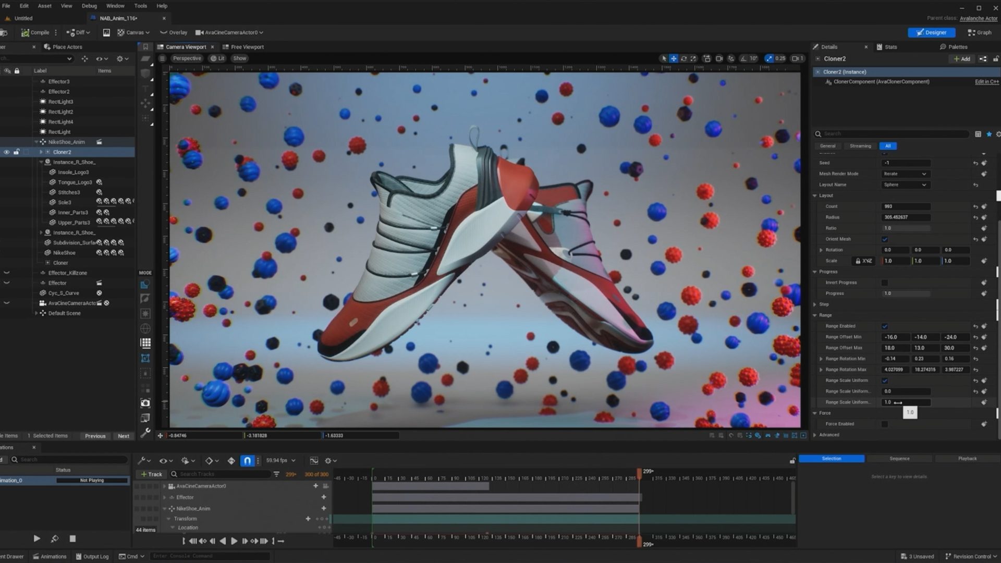The height and width of the screenshot is (563, 1001).
Task: Open the Place Actors tab
Action: click(63, 47)
